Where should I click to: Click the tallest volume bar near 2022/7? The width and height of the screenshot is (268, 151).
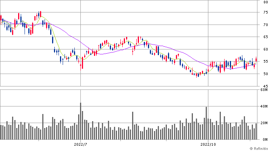(80, 121)
